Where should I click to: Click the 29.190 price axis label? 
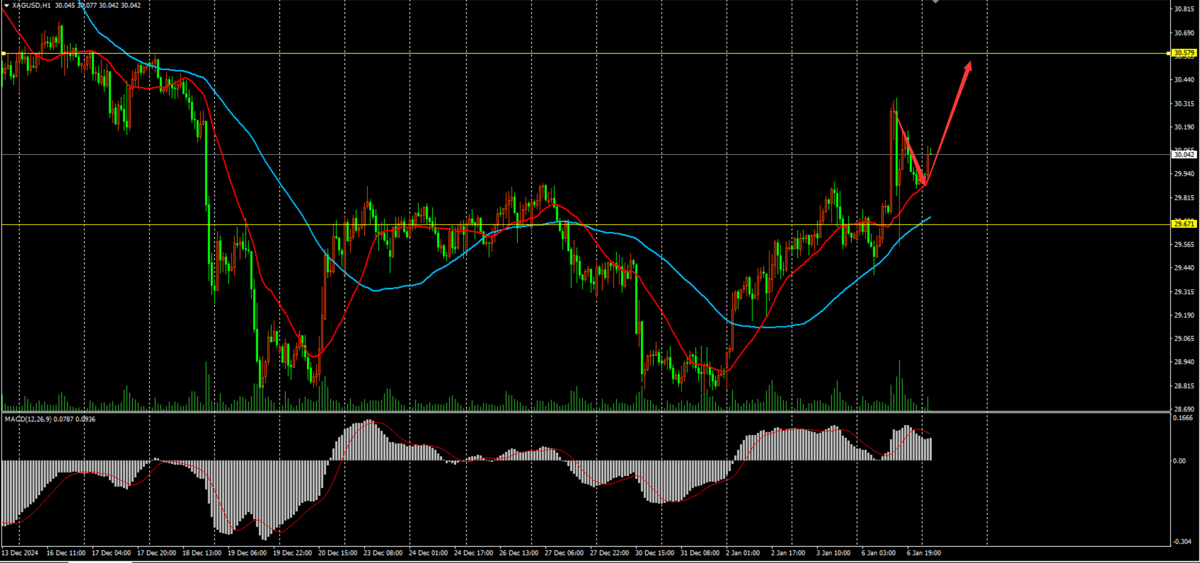pyautogui.click(x=1184, y=315)
